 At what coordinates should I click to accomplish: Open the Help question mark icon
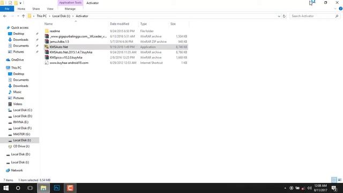tap(341, 9)
